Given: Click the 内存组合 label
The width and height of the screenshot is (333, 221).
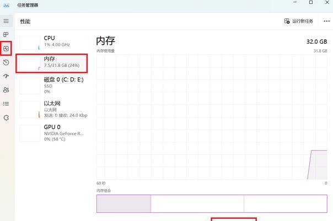Looking at the screenshot, I should [104, 191].
